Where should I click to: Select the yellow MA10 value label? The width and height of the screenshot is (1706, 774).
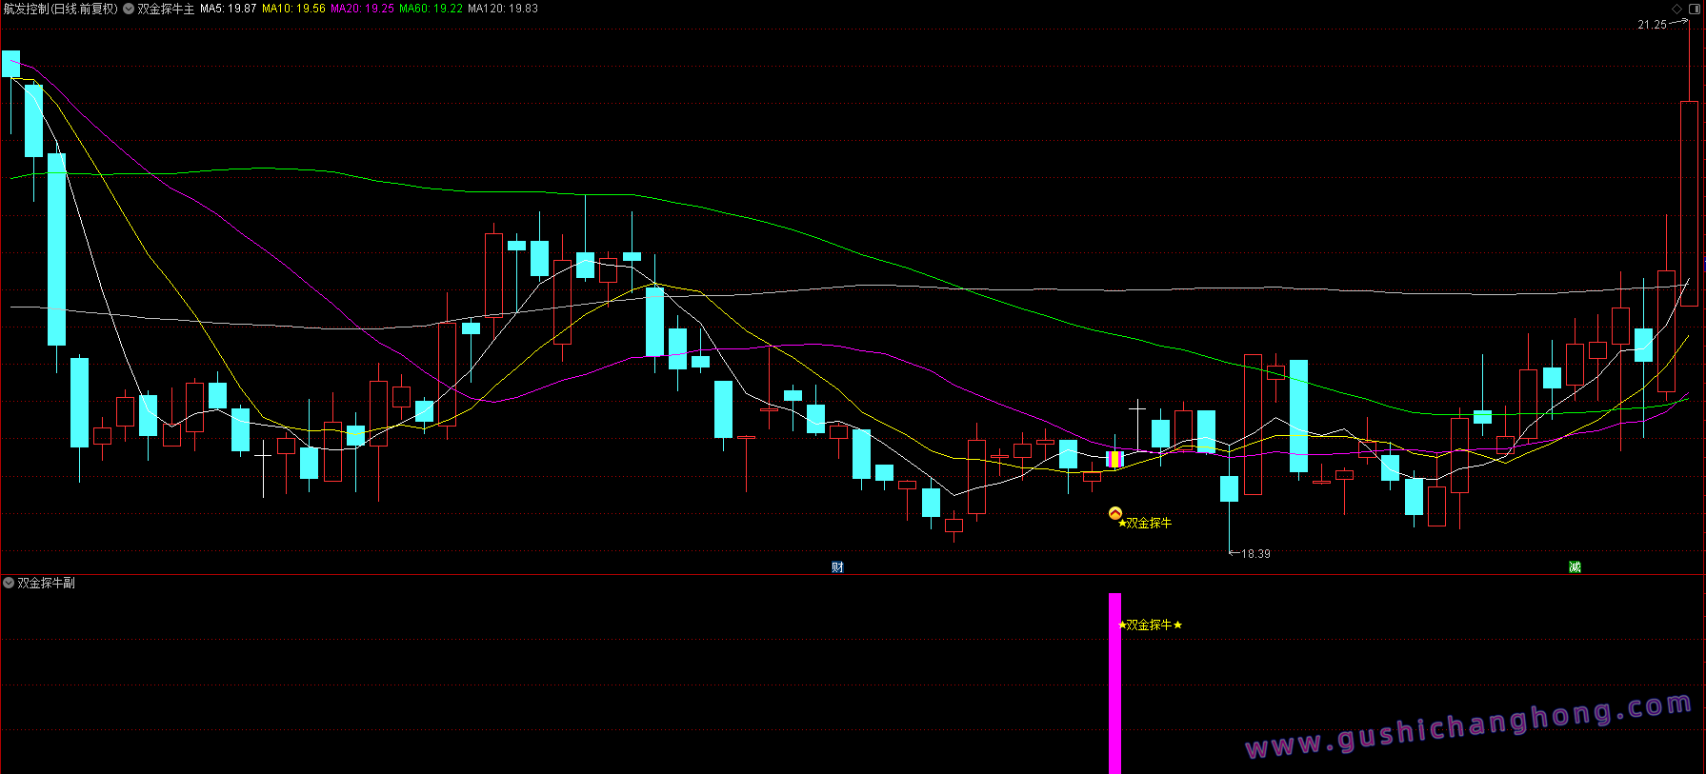click(293, 9)
